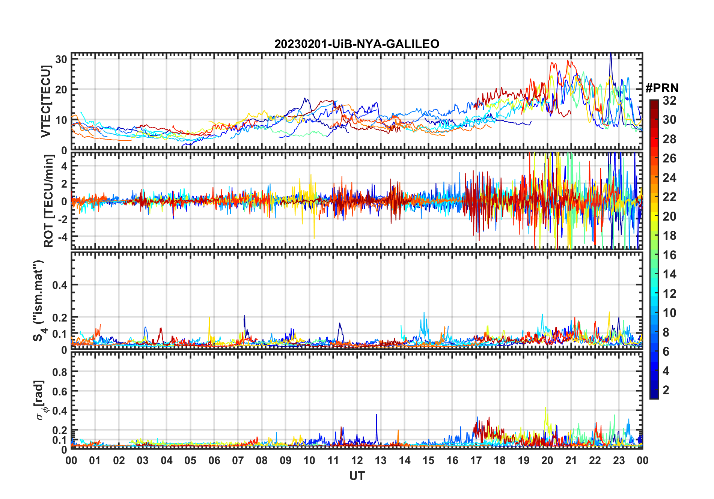This screenshot has width=714, height=499.
Task: Click VTEC axis tick label 30
Action: (61, 59)
